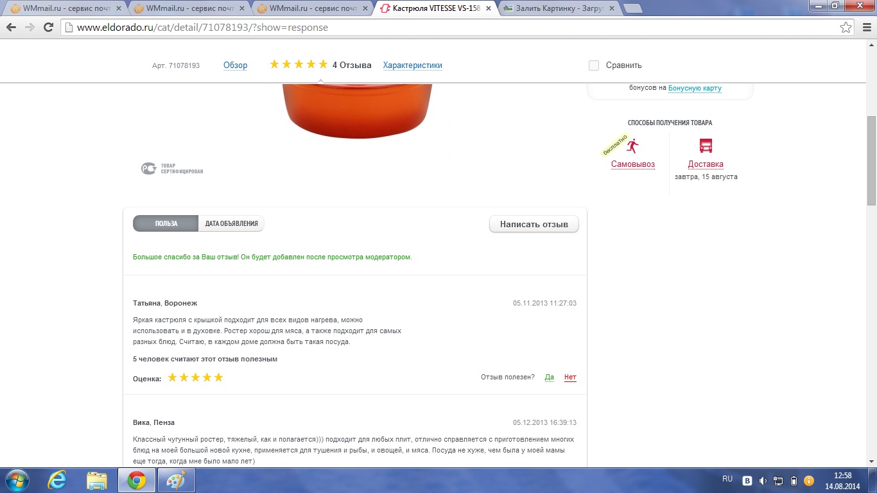Sort reviews by ПОЛЬЗА toggle
This screenshot has height=493, width=877.
(166, 224)
